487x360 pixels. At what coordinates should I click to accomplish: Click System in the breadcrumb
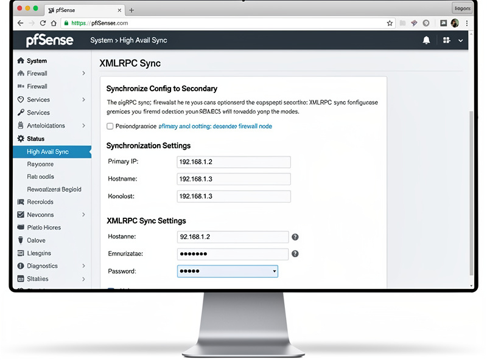102,40
